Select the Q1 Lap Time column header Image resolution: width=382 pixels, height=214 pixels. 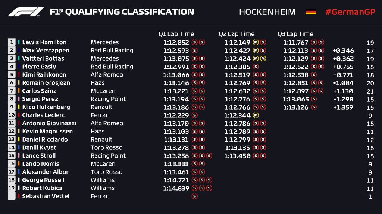tap(176, 34)
